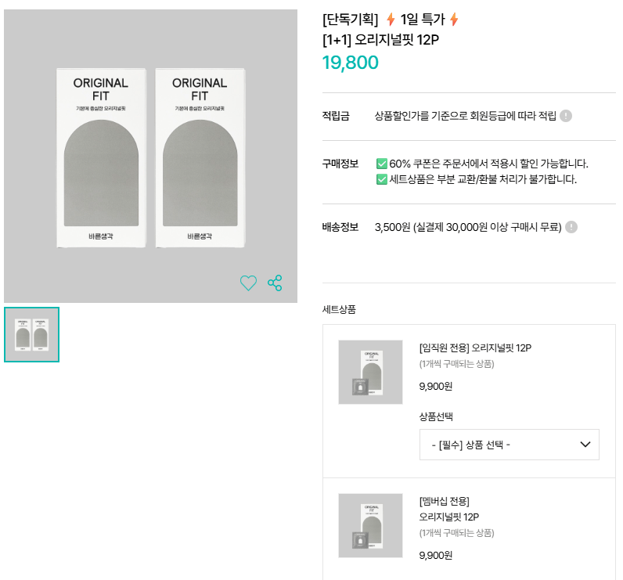
Task: Click the first lightning bolt icon in title
Action: [391, 19]
